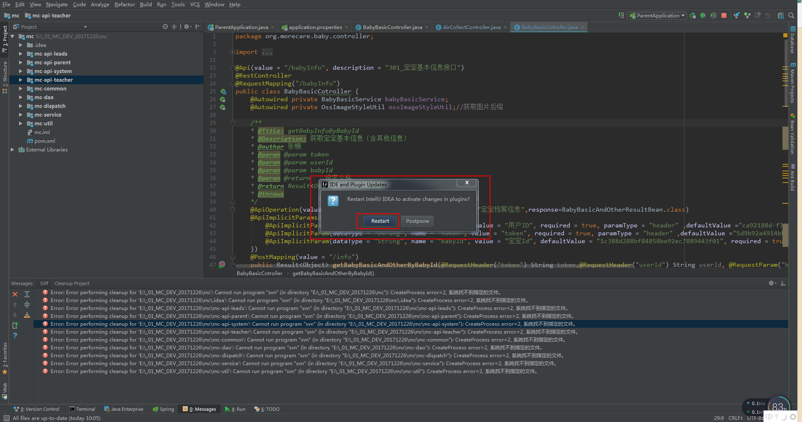Collapse all messages in Messages panel
Image resolution: width=802 pixels, height=422 pixels.
tap(27, 305)
